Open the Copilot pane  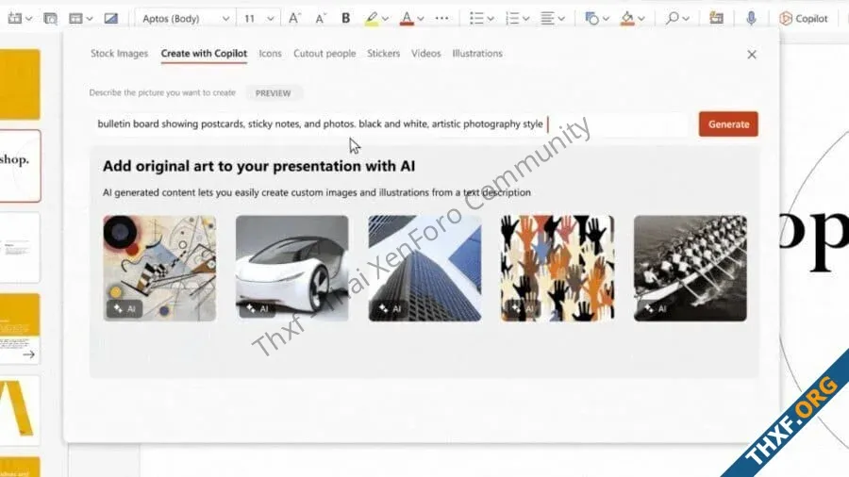(804, 19)
